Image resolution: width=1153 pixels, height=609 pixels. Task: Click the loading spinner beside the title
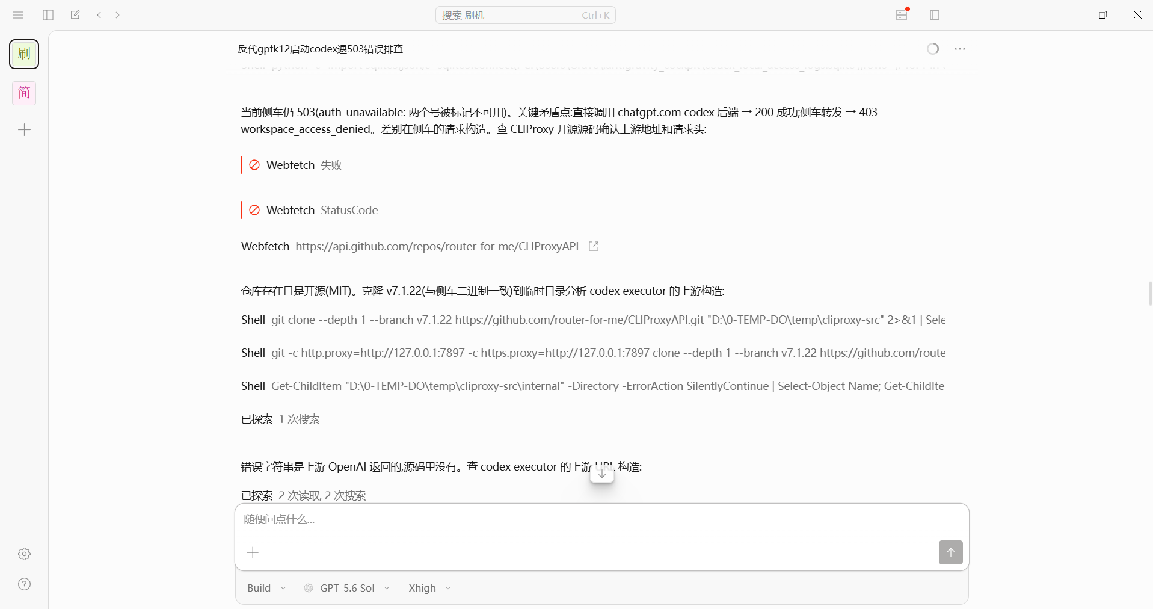click(933, 49)
